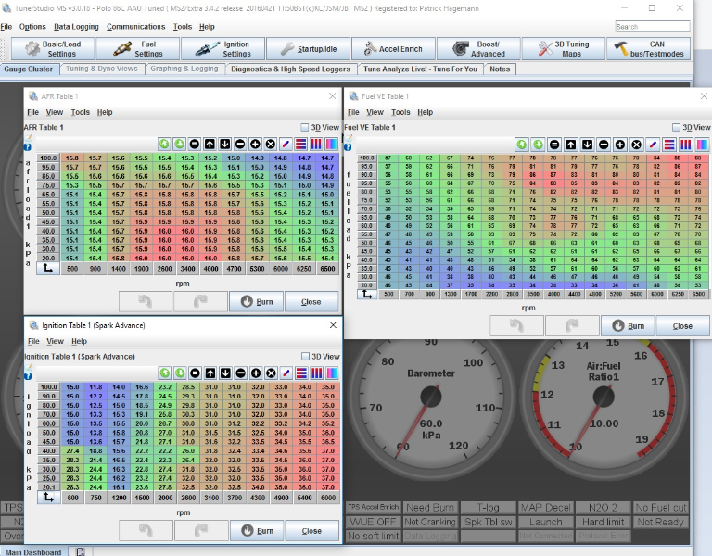The image size is (712, 556).
Task: Click the black up-arrow icon in Fuel VE Table
Action: (569, 144)
